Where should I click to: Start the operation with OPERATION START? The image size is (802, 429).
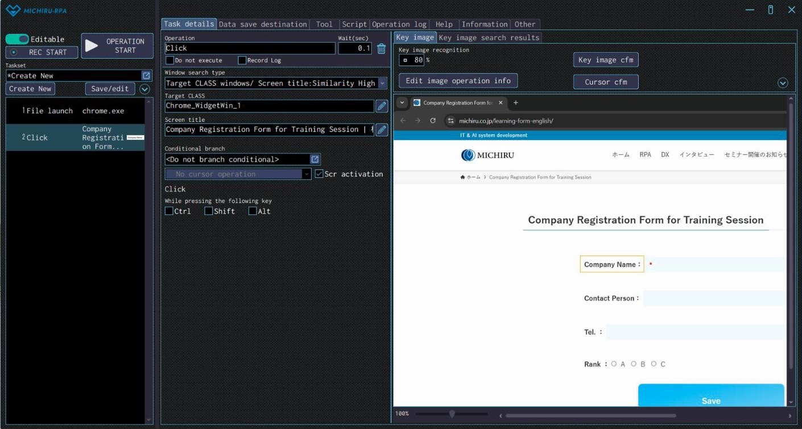pyautogui.click(x=117, y=46)
